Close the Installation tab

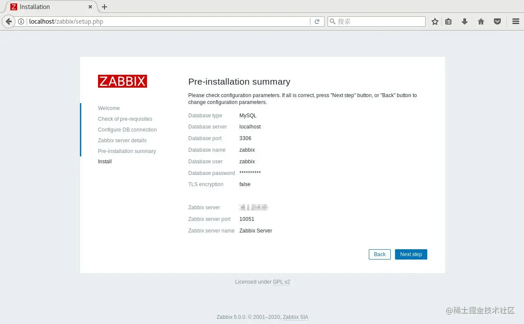click(x=90, y=7)
